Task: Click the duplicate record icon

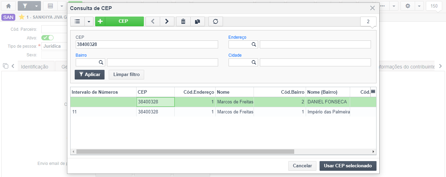Action: coord(198,21)
